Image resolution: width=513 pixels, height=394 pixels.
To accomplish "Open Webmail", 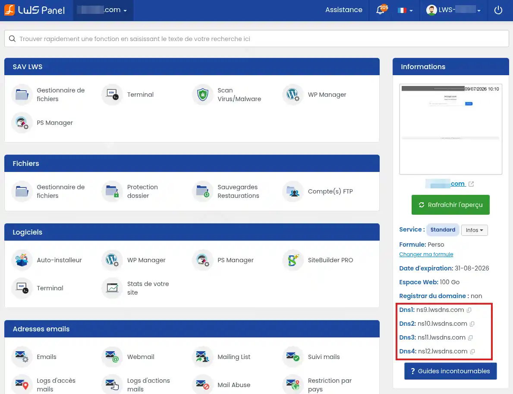I will tap(128, 357).
